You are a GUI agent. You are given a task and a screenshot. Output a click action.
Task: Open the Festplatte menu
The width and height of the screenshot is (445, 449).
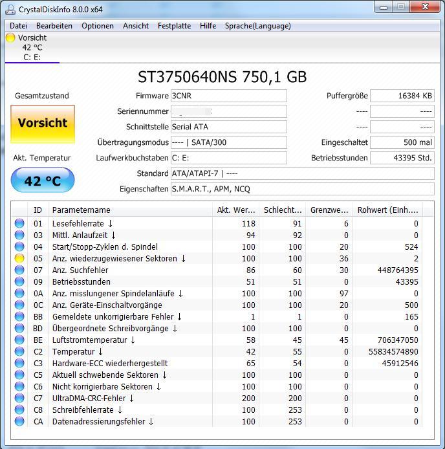[x=174, y=26]
